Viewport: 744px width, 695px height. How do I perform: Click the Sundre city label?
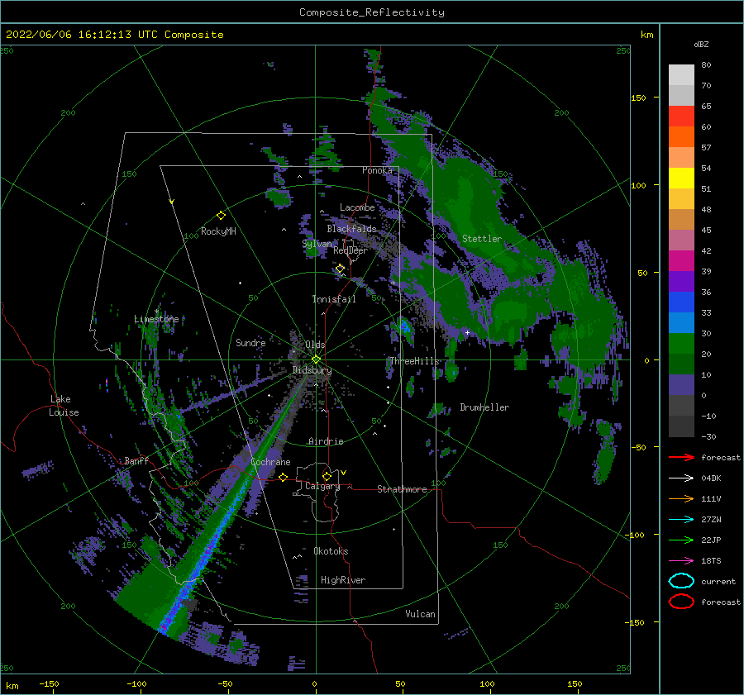[250, 342]
